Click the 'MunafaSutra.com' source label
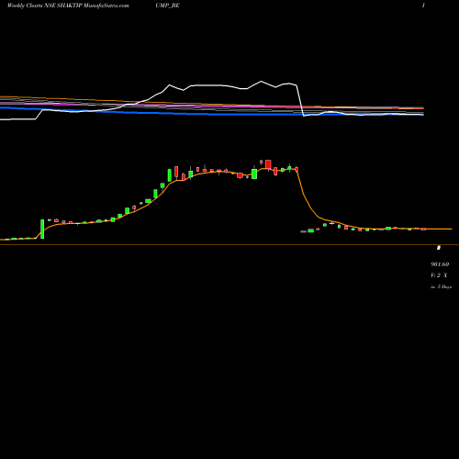459x459 pixels. pyautogui.click(x=106, y=6)
